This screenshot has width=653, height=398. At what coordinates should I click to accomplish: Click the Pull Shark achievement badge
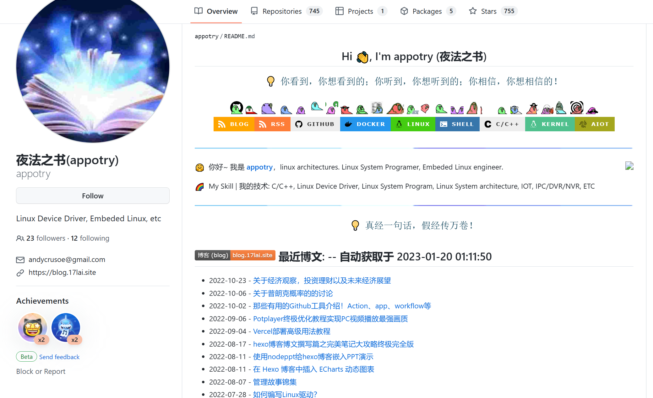66,327
